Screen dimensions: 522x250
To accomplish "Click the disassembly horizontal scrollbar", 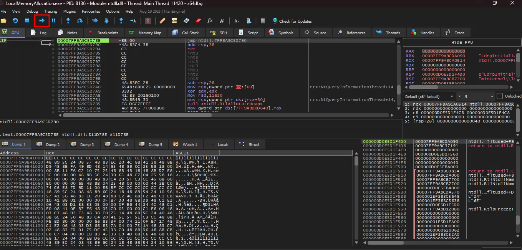I will pos(227,115).
